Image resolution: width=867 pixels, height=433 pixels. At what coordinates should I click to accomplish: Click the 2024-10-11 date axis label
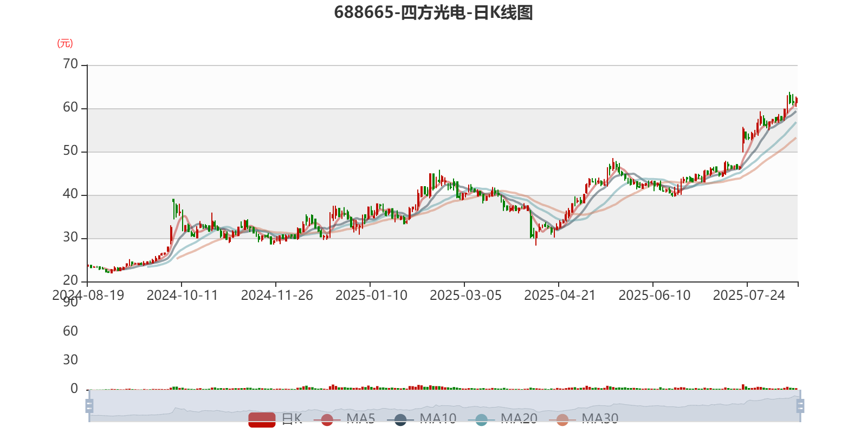click(182, 296)
